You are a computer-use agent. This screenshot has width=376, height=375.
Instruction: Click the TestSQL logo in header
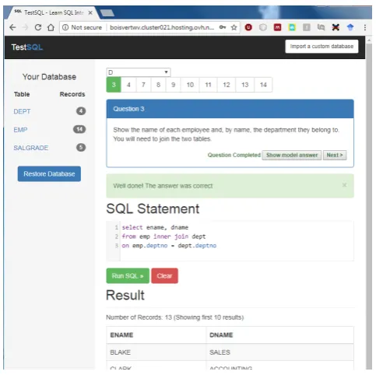tap(27, 47)
